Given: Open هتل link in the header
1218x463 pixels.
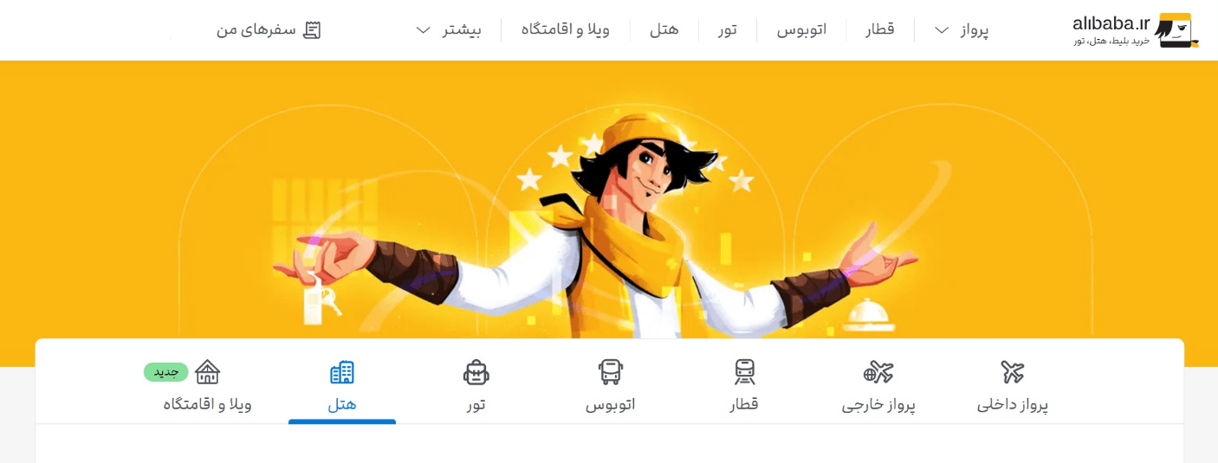Looking at the screenshot, I should coord(664,30).
